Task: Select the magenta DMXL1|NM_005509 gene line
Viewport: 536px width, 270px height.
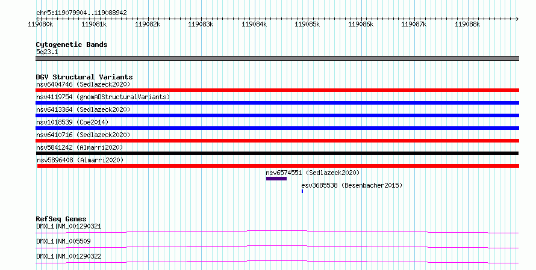Action: 277,247
